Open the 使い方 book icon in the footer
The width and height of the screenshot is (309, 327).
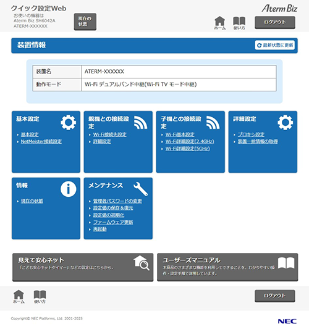click(40, 297)
